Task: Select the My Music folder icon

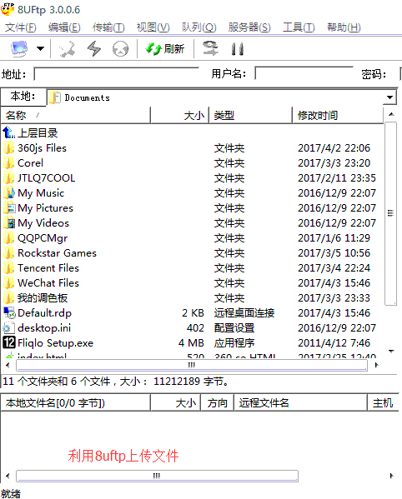Action: point(9,193)
